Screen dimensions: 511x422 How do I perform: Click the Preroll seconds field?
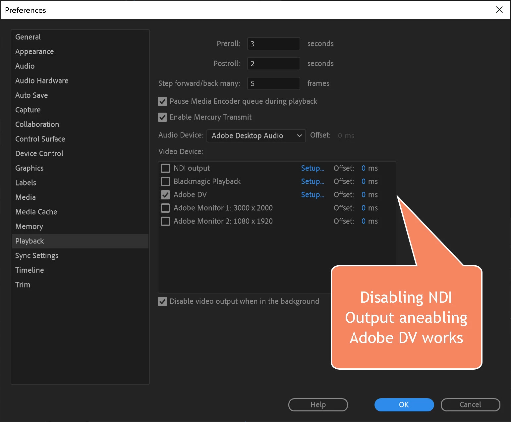tap(273, 44)
